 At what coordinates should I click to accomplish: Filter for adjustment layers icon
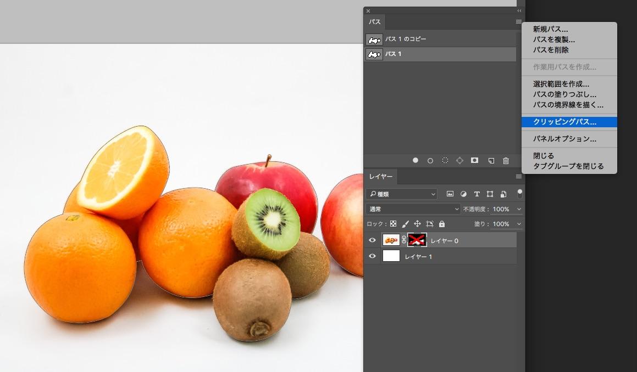[x=463, y=194]
